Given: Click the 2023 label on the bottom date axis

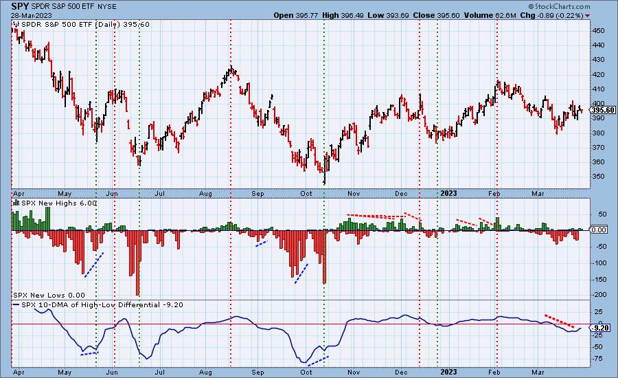Looking at the screenshot, I should tap(448, 372).
